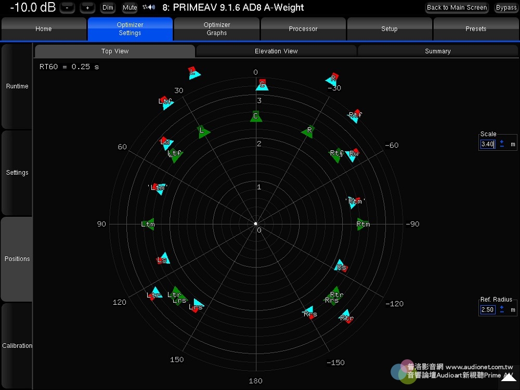Open the Calibration side panel

[x=17, y=345]
